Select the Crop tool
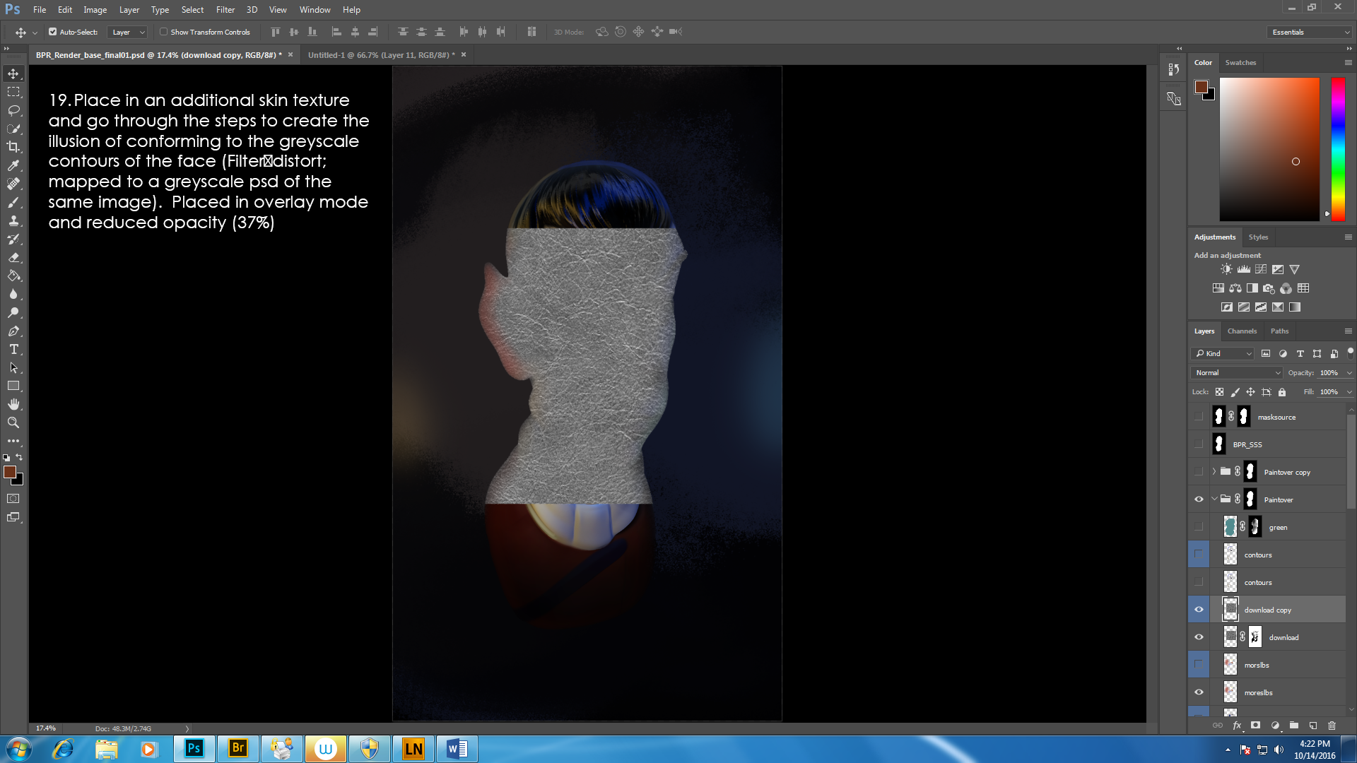This screenshot has height=763, width=1357. (x=13, y=147)
